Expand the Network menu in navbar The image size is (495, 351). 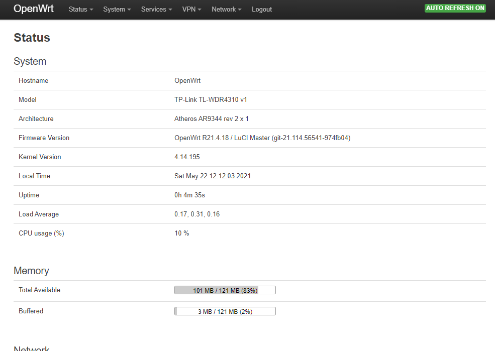pyautogui.click(x=226, y=10)
